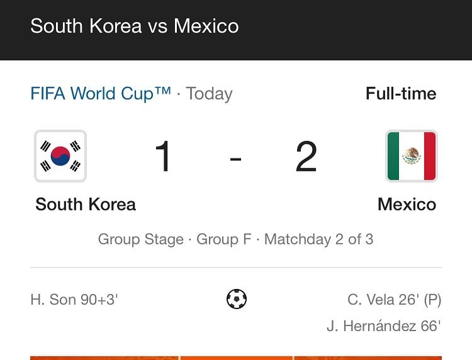Viewport: 472px width, 360px height.
Task: Select the South Korea team name
Action: pyautogui.click(x=86, y=204)
